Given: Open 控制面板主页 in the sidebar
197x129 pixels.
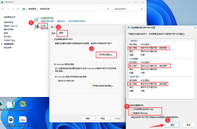Looking at the screenshot, I should [x=10, y=17].
